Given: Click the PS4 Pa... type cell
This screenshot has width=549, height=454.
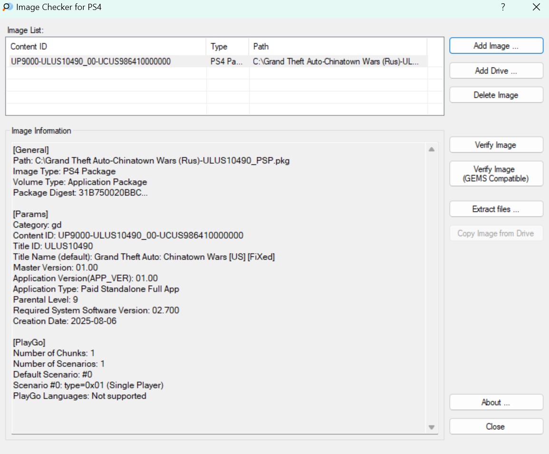Looking at the screenshot, I should pos(227,61).
